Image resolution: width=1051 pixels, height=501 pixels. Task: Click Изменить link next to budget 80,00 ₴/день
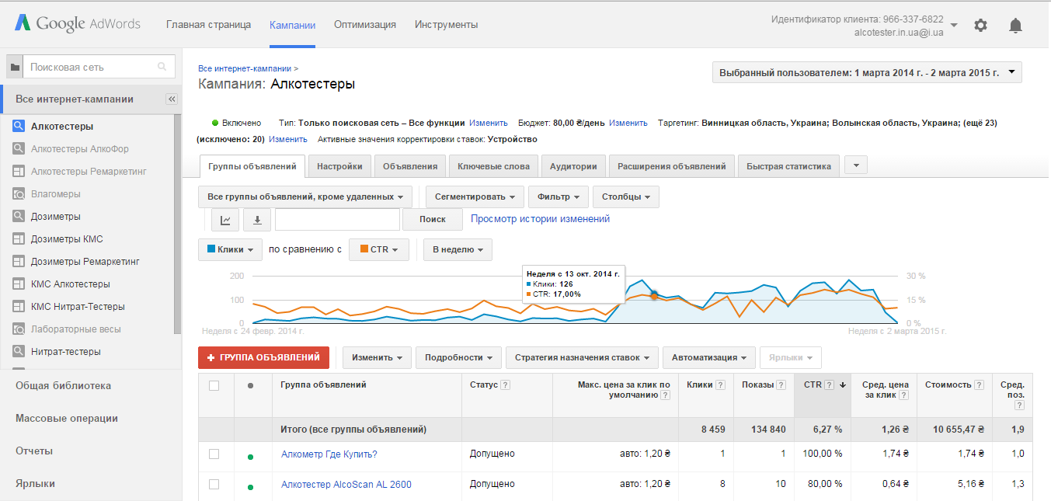pyautogui.click(x=628, y=123)
